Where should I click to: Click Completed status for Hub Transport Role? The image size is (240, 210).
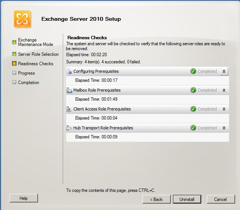pos(207,128)
